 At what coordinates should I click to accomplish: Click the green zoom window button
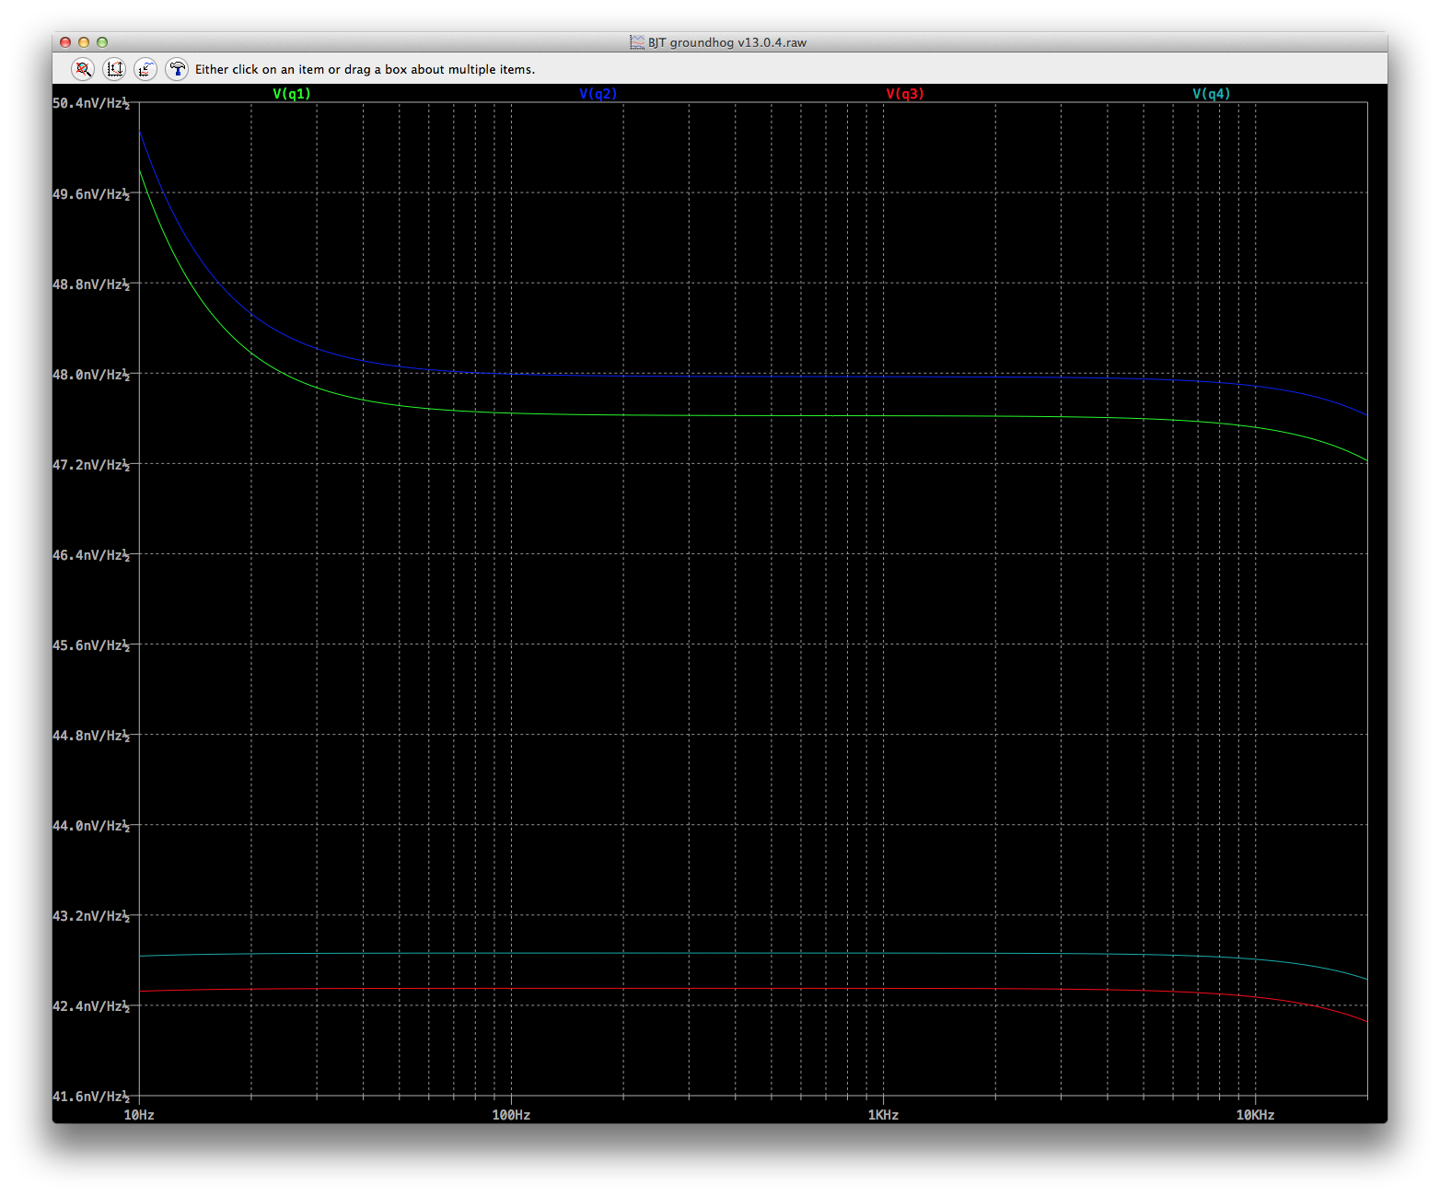(x=102, y=42)
